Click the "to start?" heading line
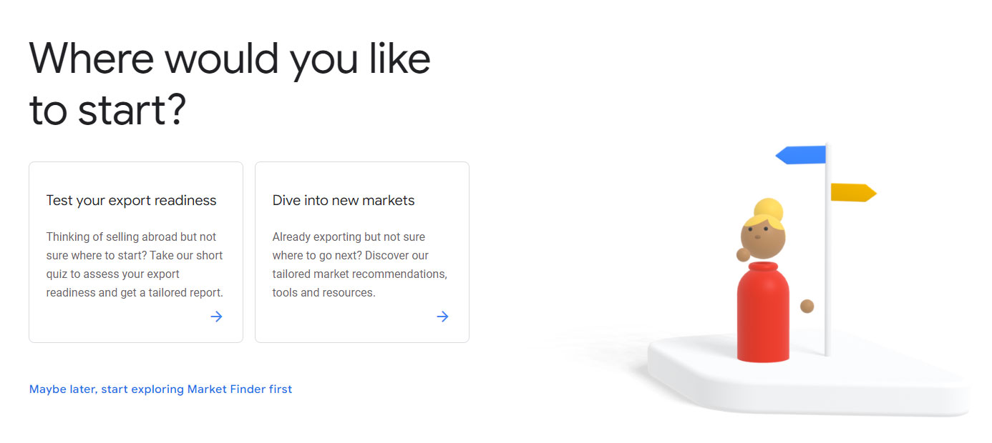992x443 pixels. tap(107, 109)
